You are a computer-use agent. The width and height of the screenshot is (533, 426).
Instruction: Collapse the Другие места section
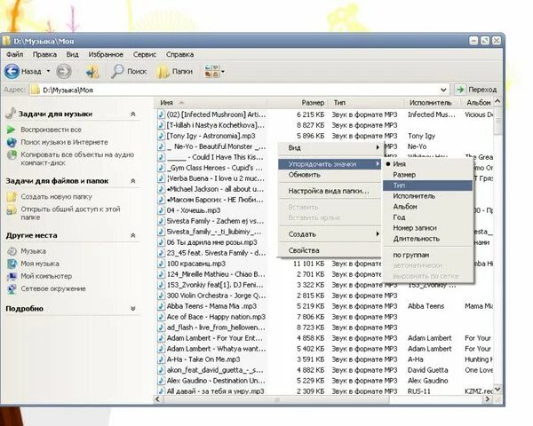point(133,235)
